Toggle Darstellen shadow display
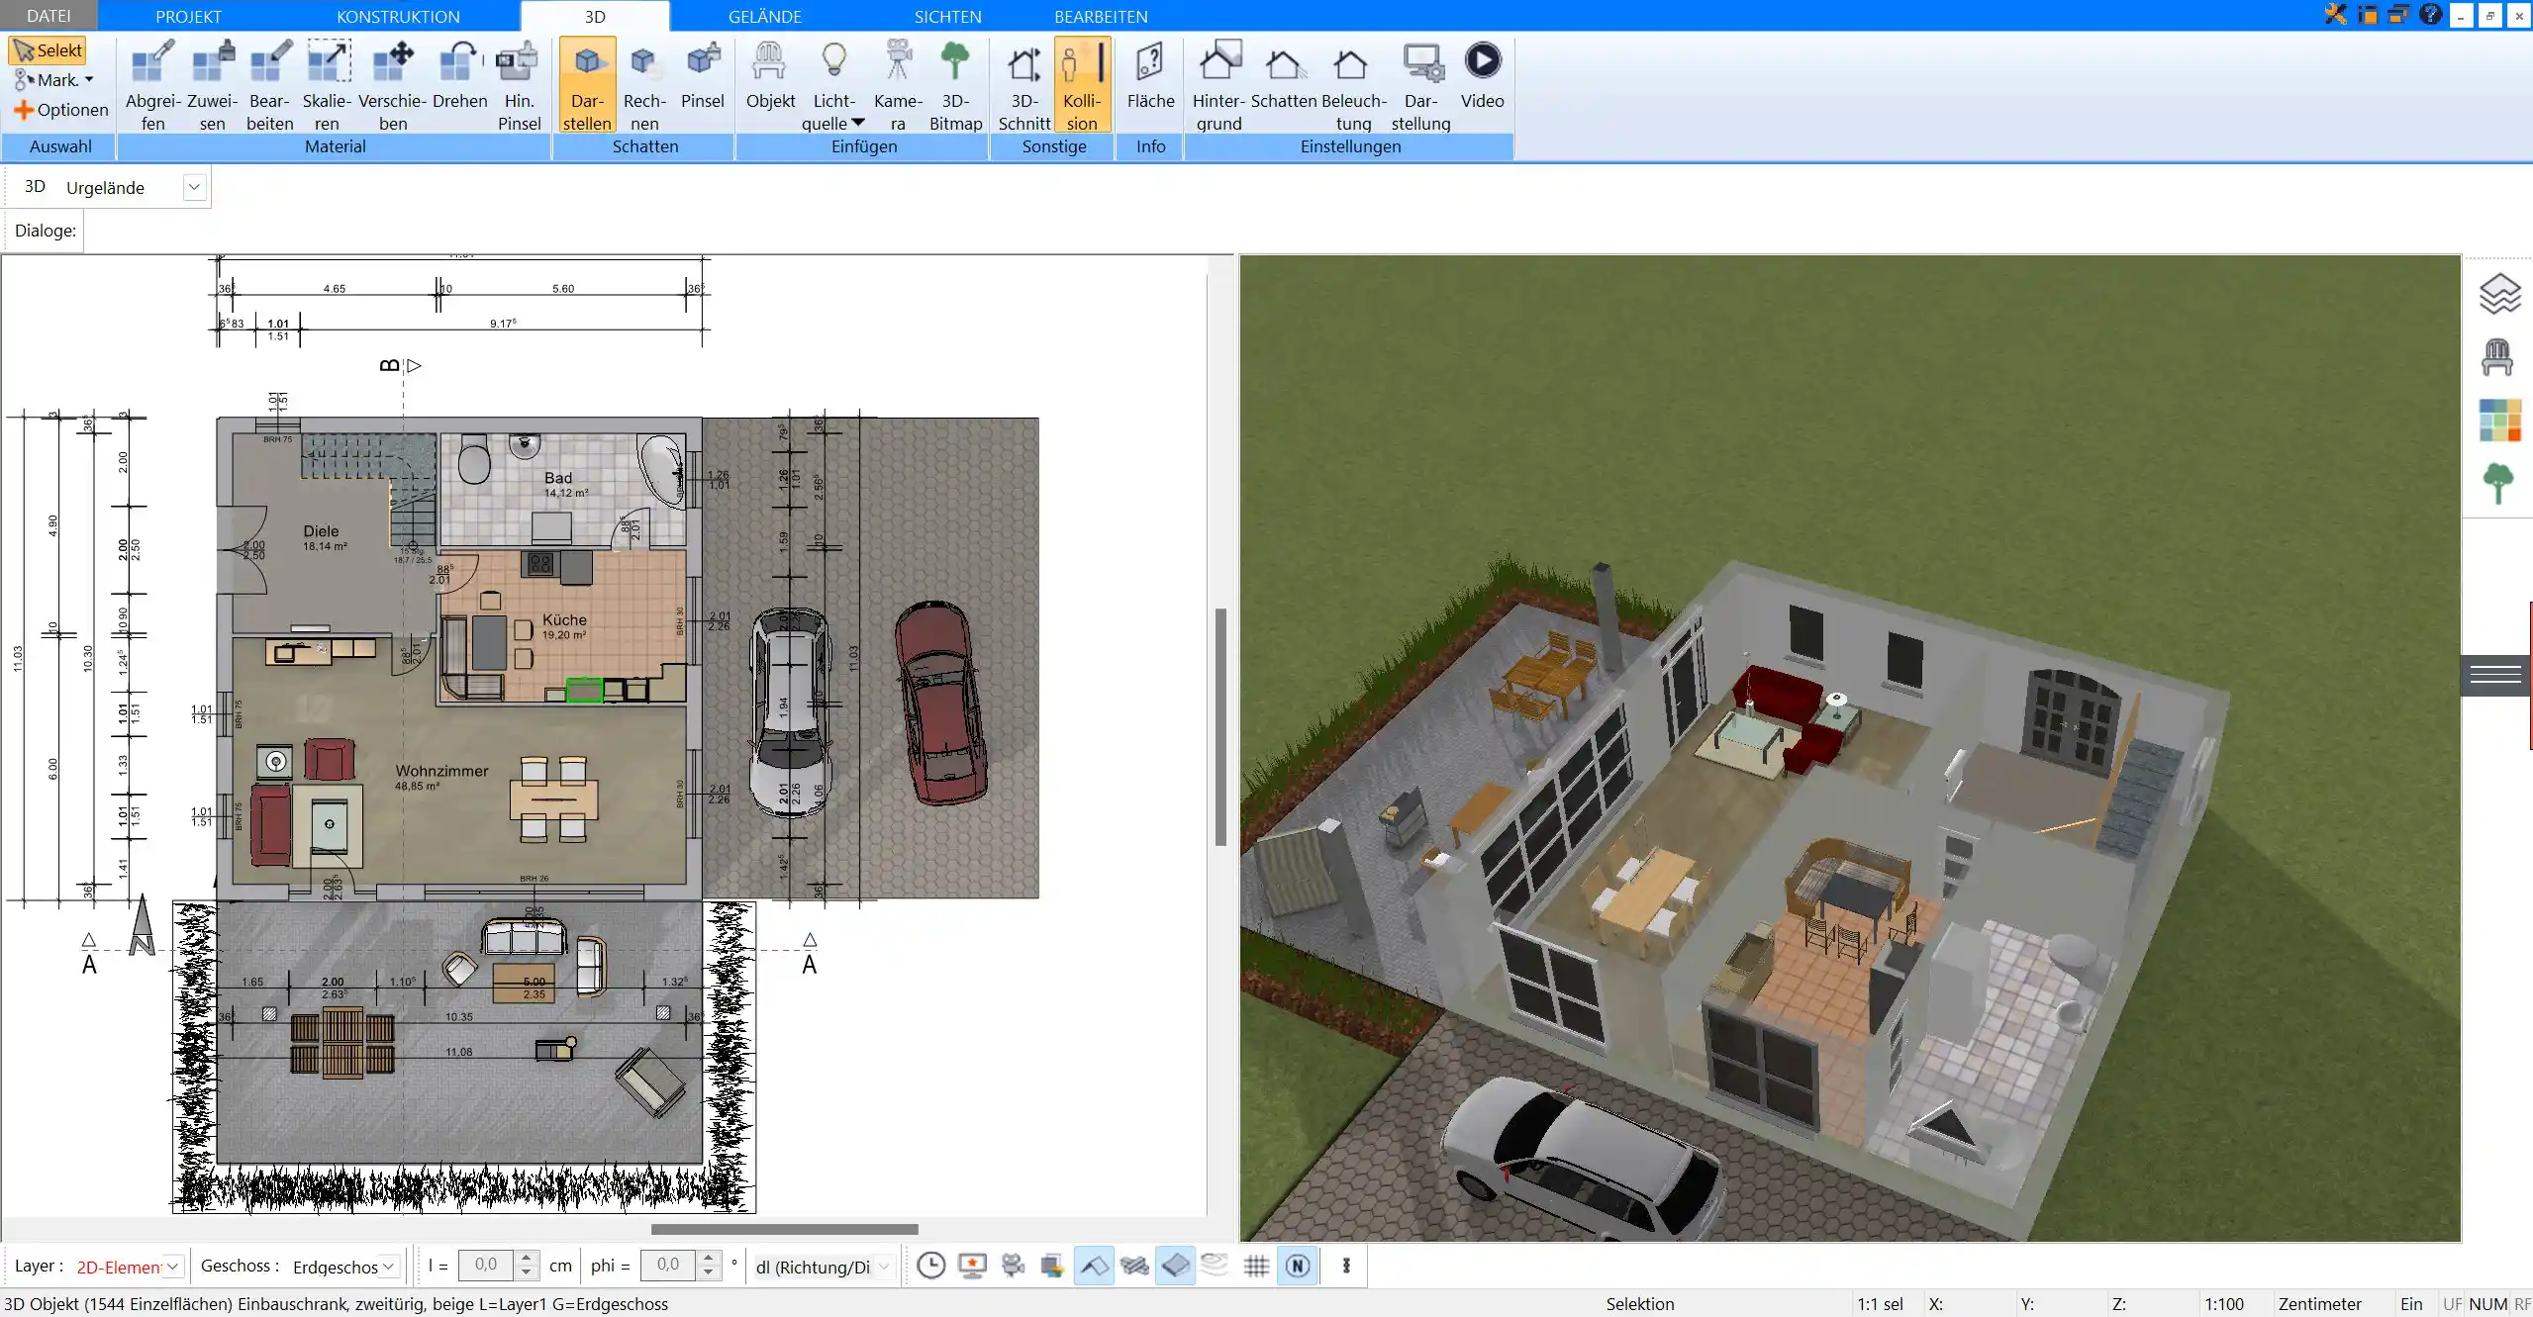Image resolution: width=2533 pixels, height=1317 pixels. click(x=587, y=86)
